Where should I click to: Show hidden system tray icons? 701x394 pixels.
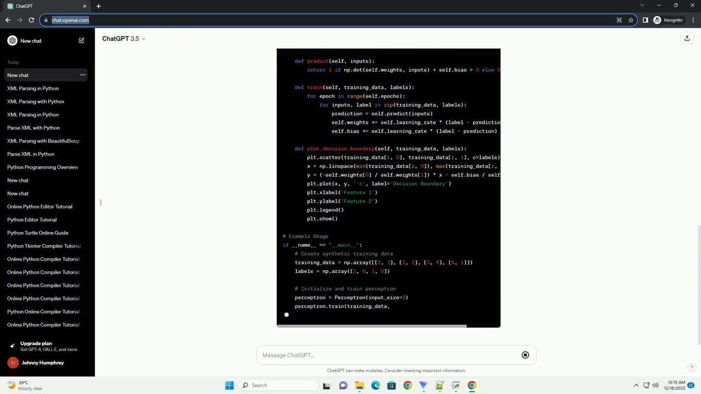636,385
